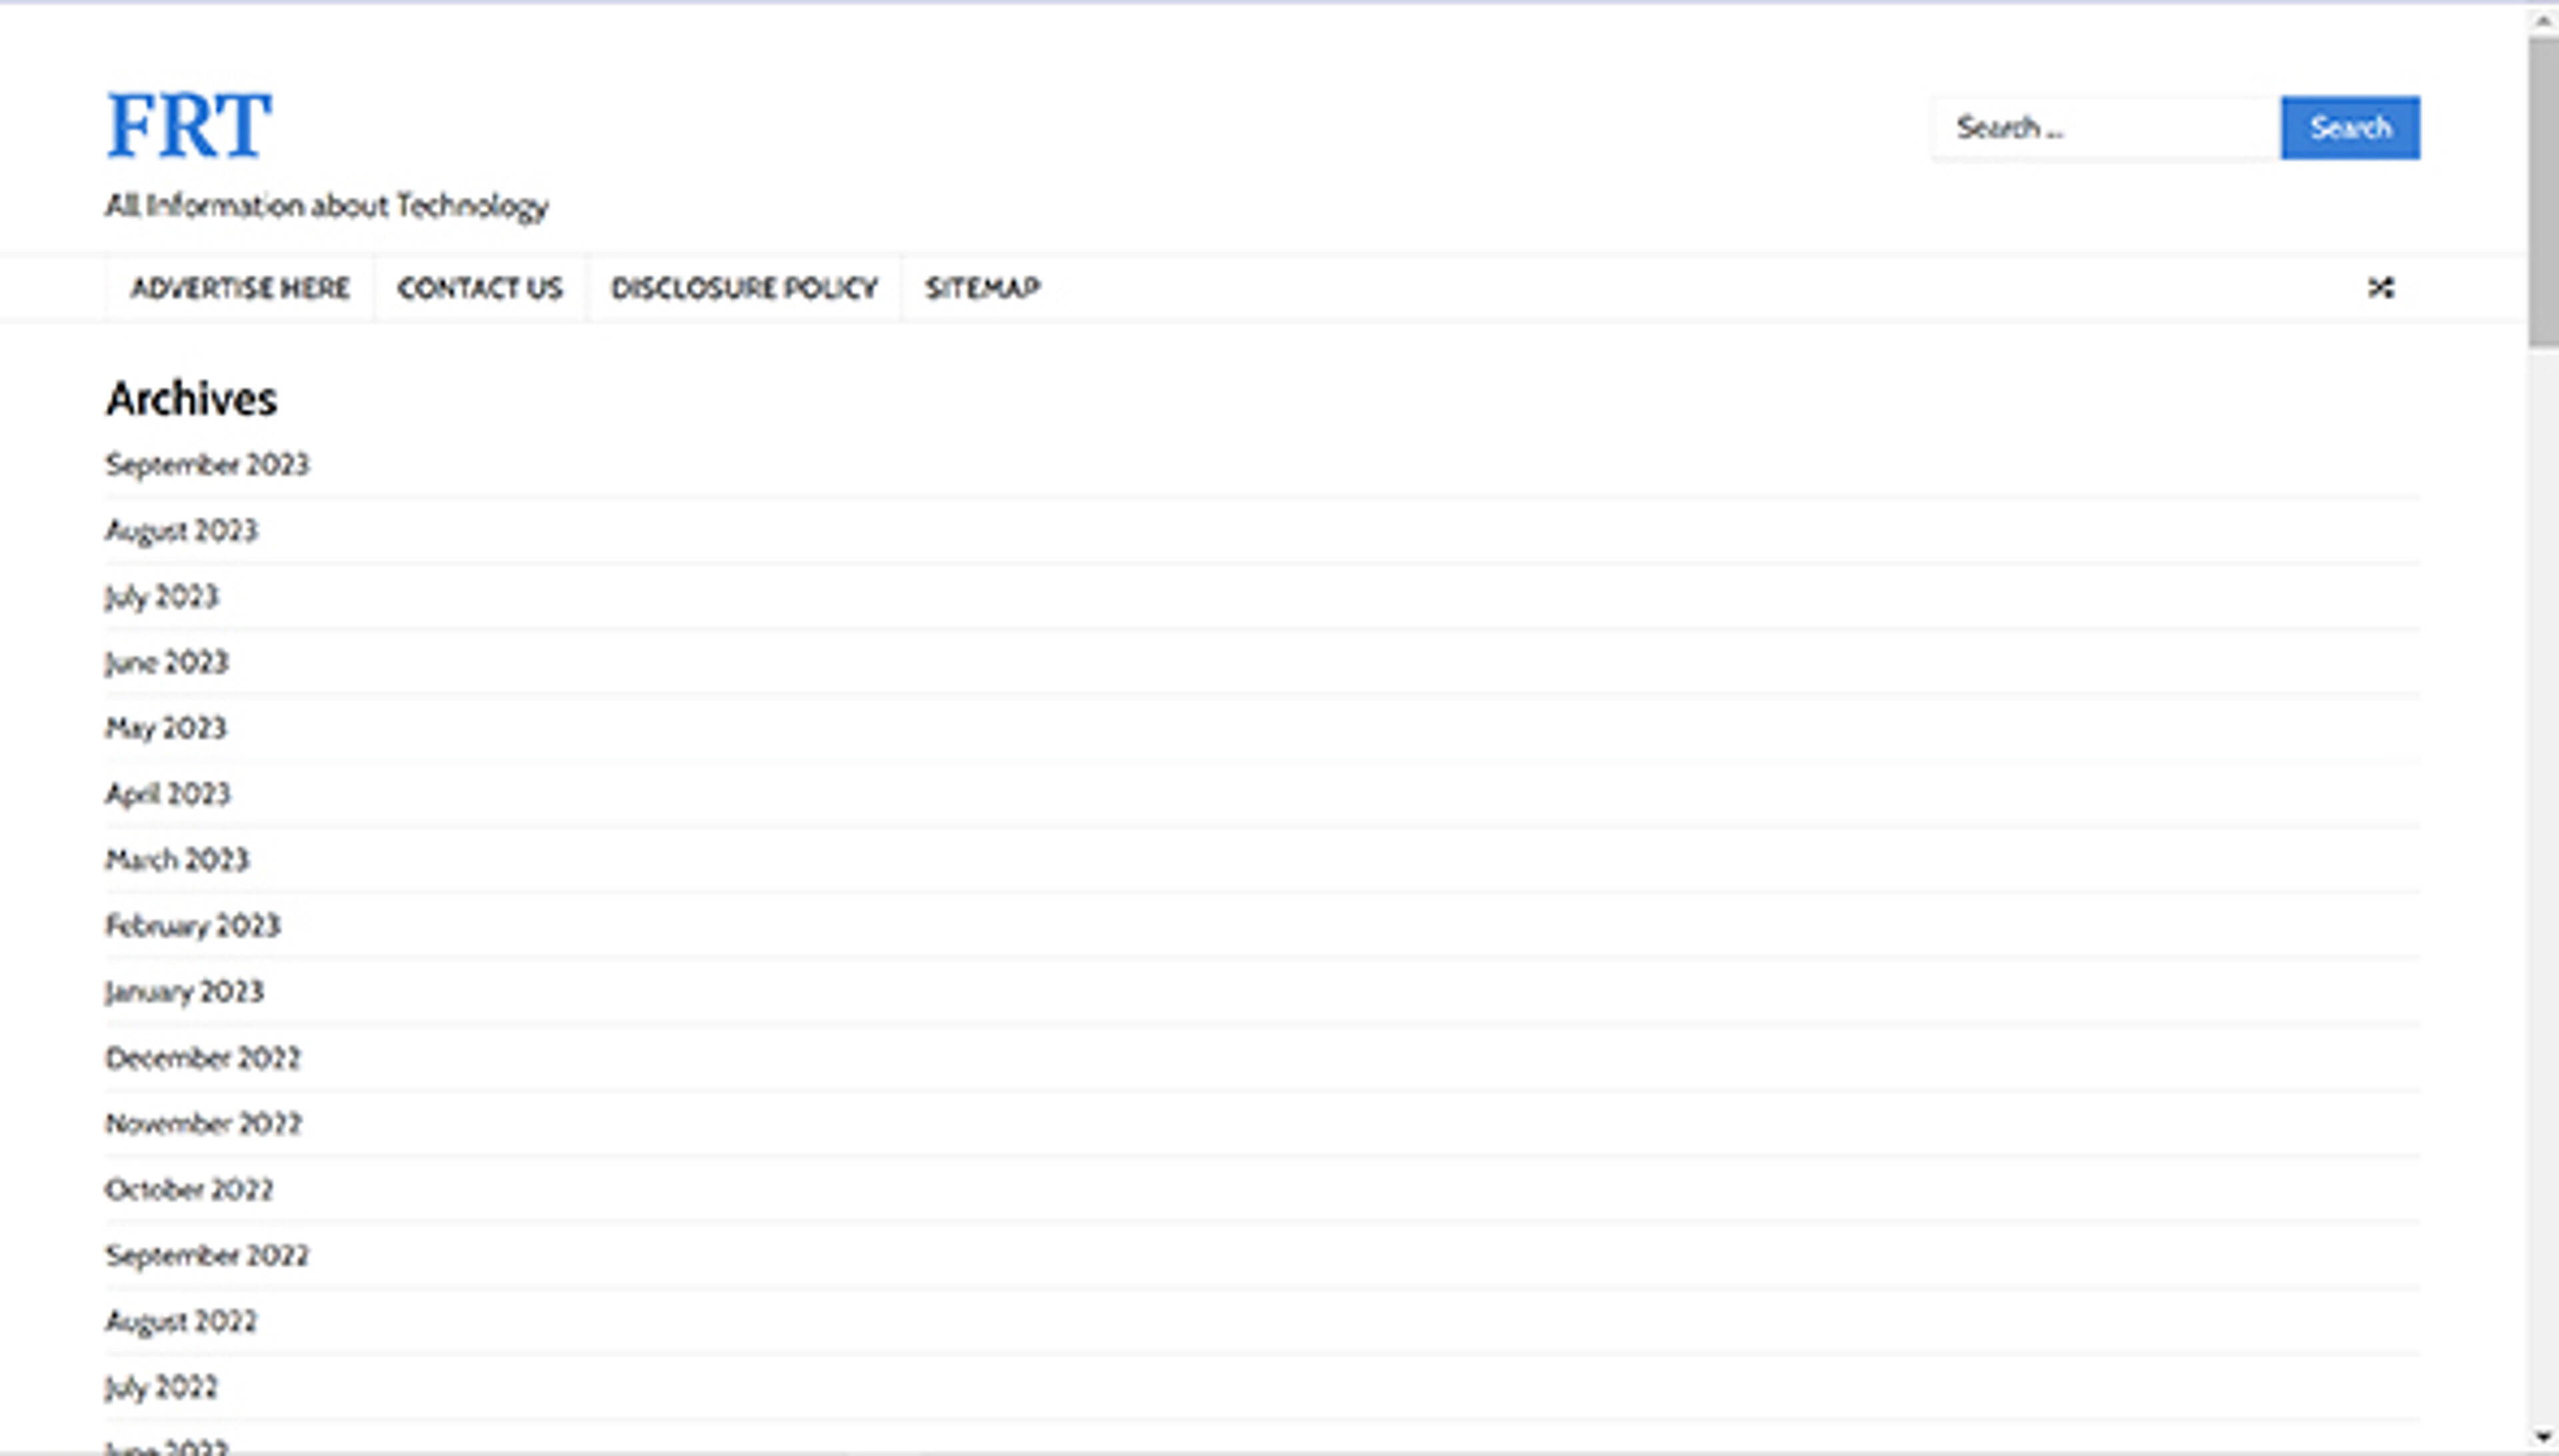Select the September 2022 archive link
Screen dimensions: 2559x1456
207,1256
